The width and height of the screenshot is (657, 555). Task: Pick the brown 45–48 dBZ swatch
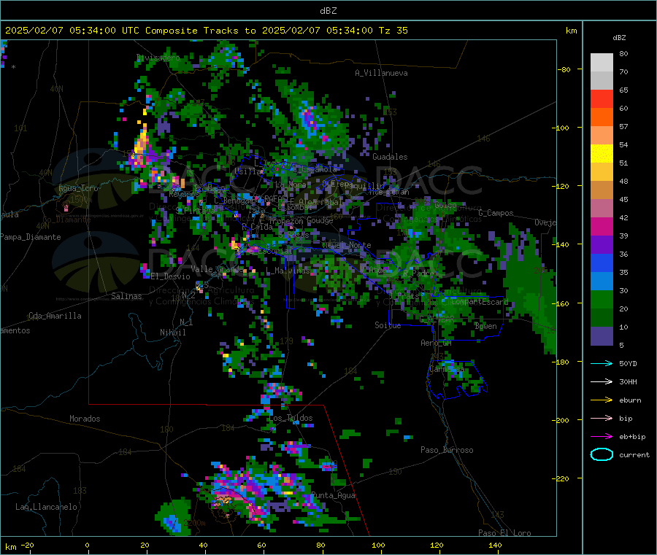click(602, 190)
